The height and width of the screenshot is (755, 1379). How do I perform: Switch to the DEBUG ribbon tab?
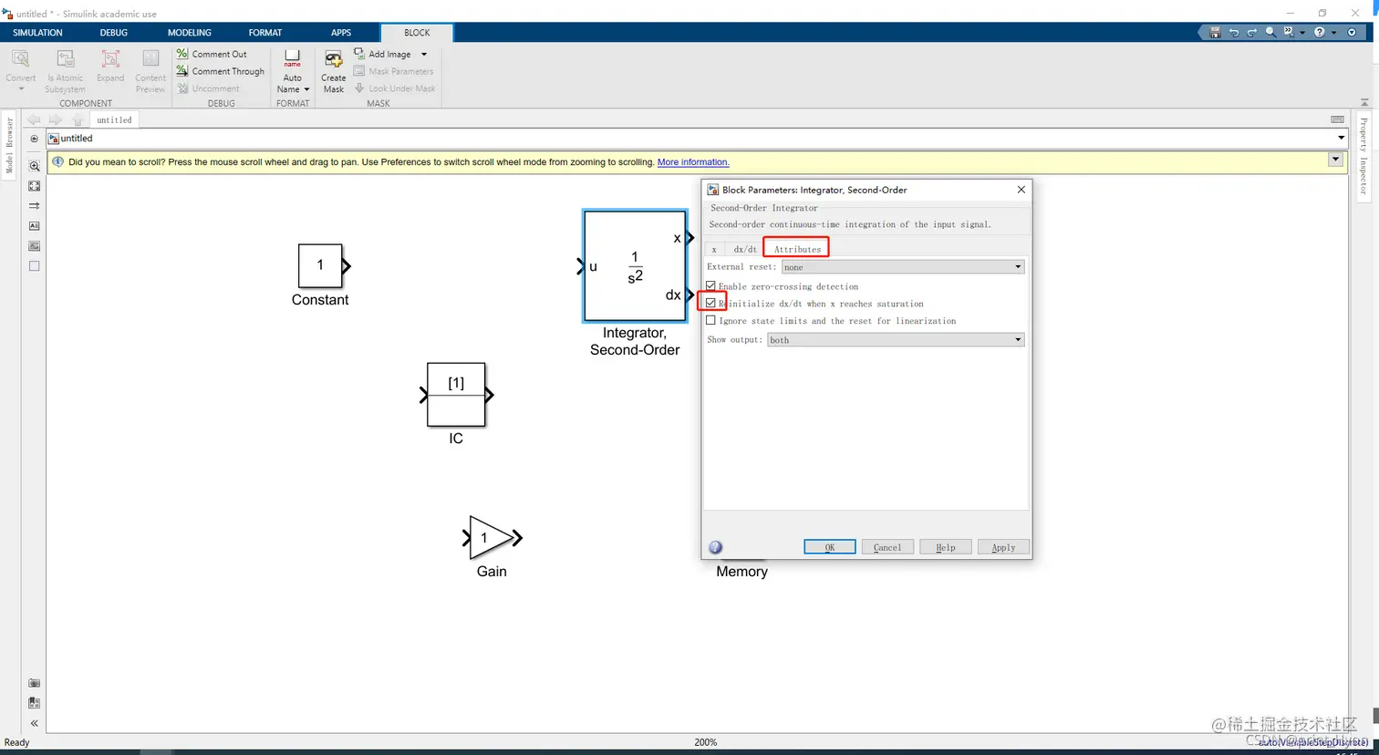(x=114, y=33)
